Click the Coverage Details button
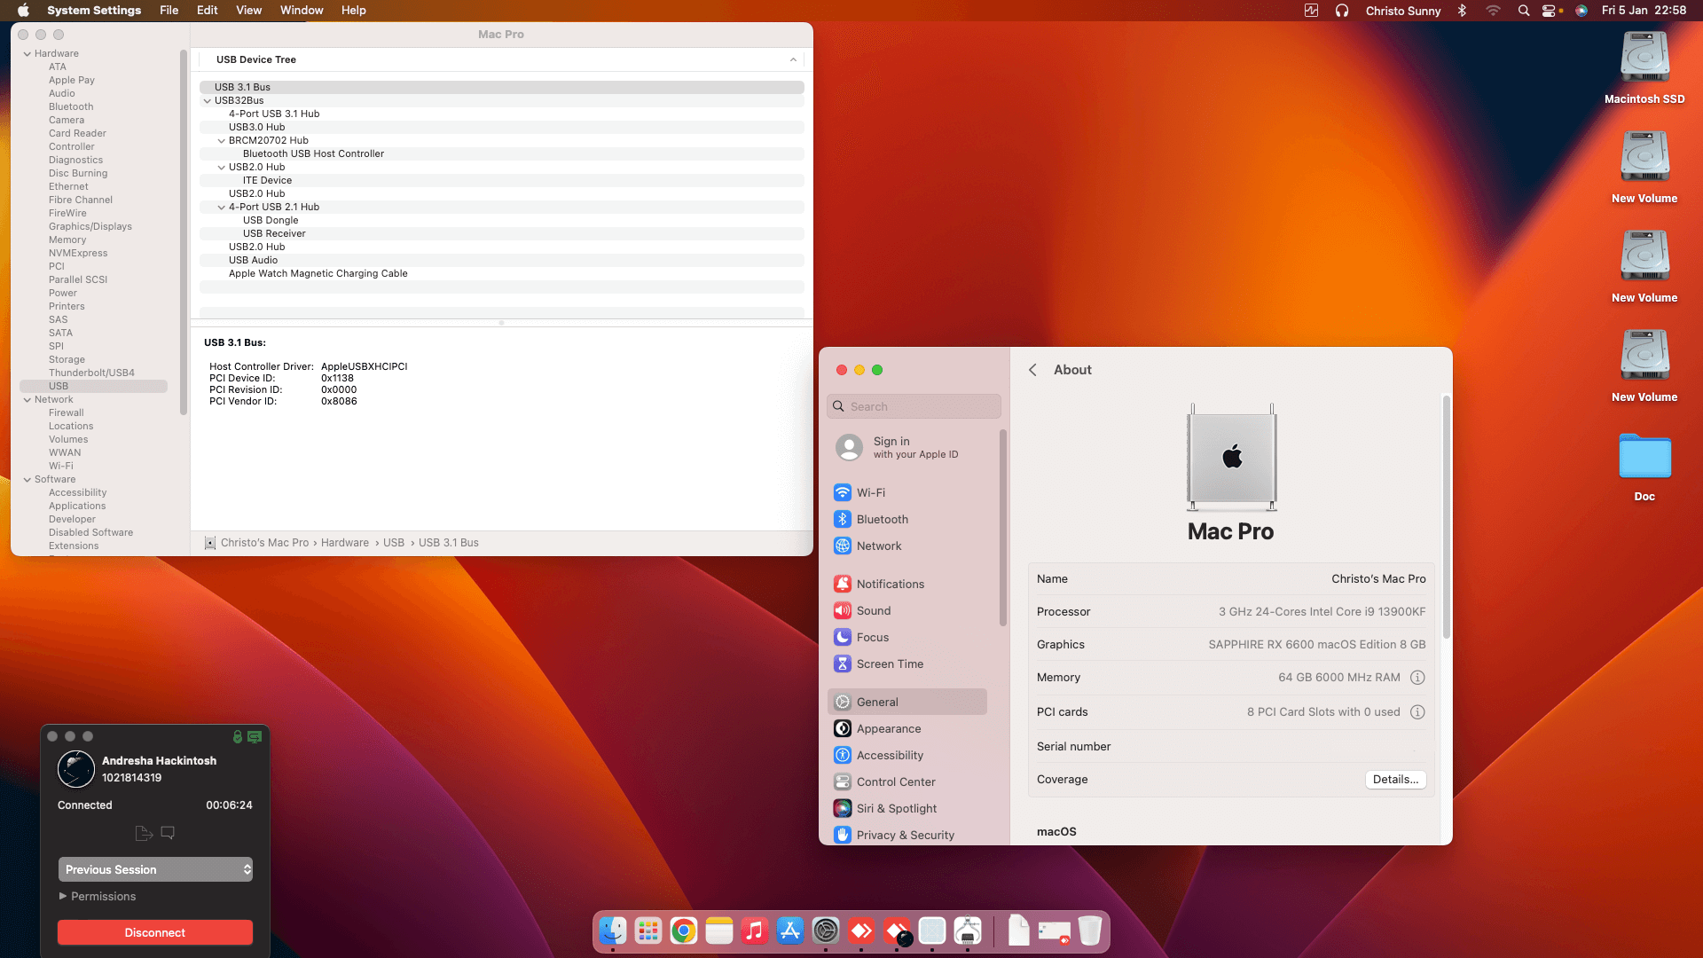1703x958 pixels. 1395,780
